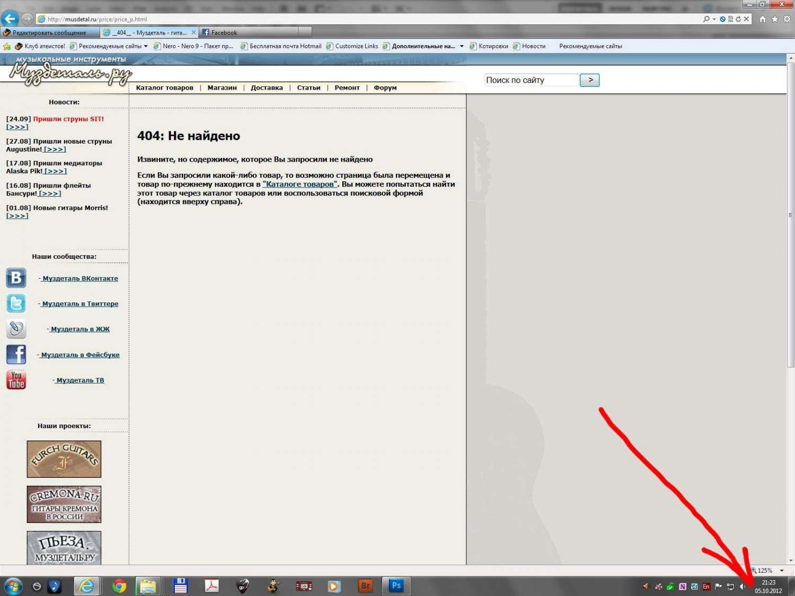Open the Пьеза Музделать.ру project banner

(64, 548)
